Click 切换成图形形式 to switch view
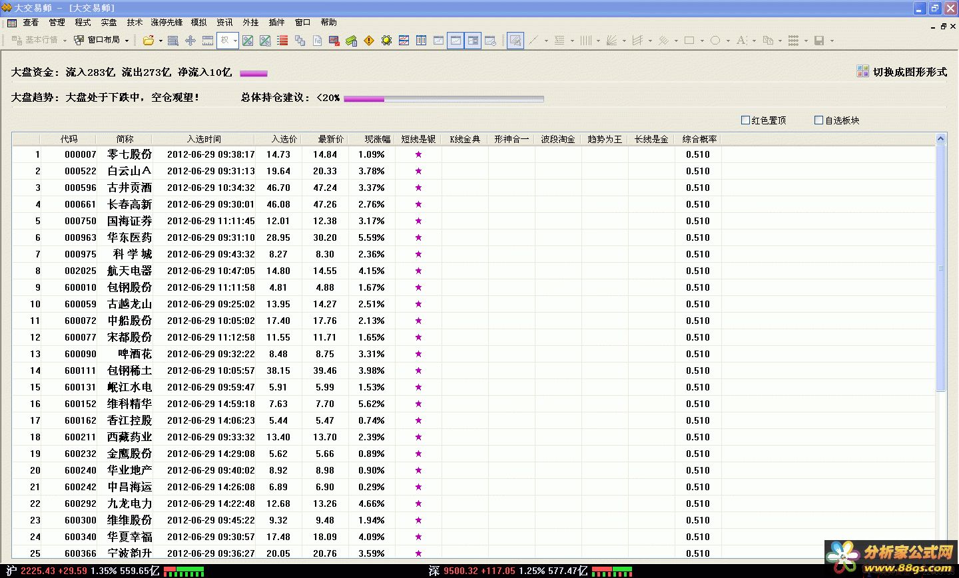Viewport: 959px width, 578px height. point(902,72)
